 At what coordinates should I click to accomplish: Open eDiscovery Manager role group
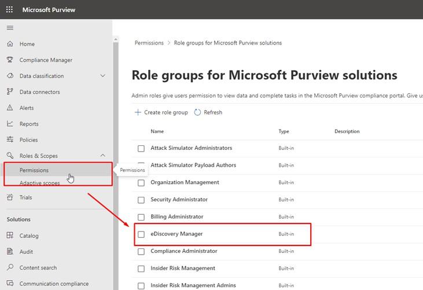pyautogui.click(x=176, y=234)
